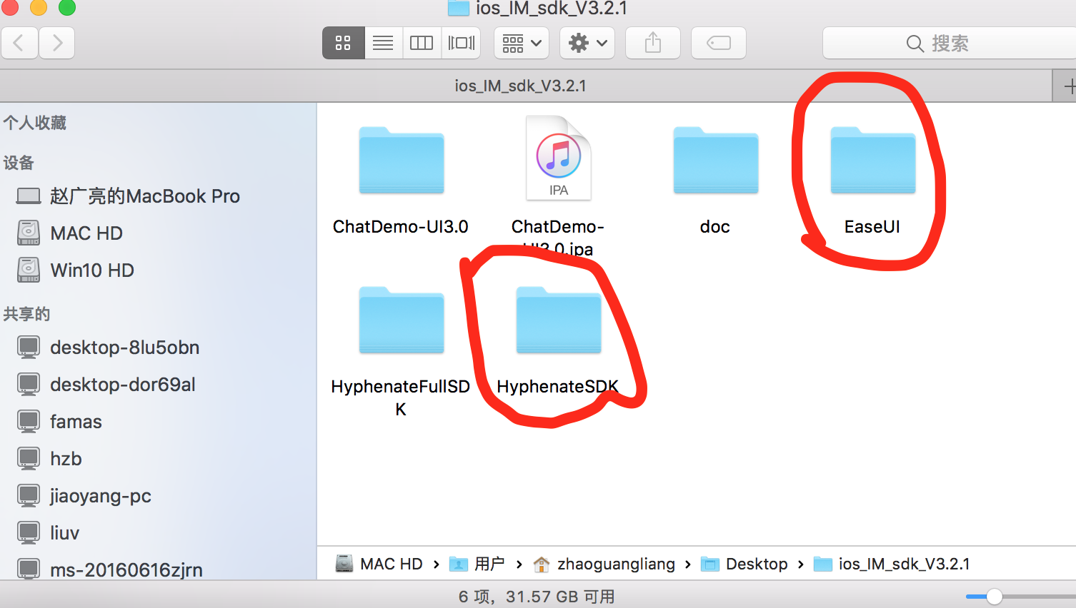Click Desktop in the path bar
This screenshot has width=1076, height=608.
[756, 564]
